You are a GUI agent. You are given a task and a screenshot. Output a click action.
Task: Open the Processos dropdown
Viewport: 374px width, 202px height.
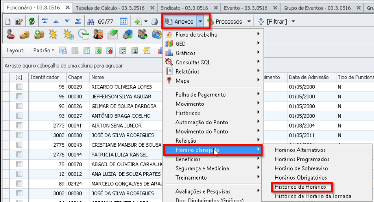249,21
